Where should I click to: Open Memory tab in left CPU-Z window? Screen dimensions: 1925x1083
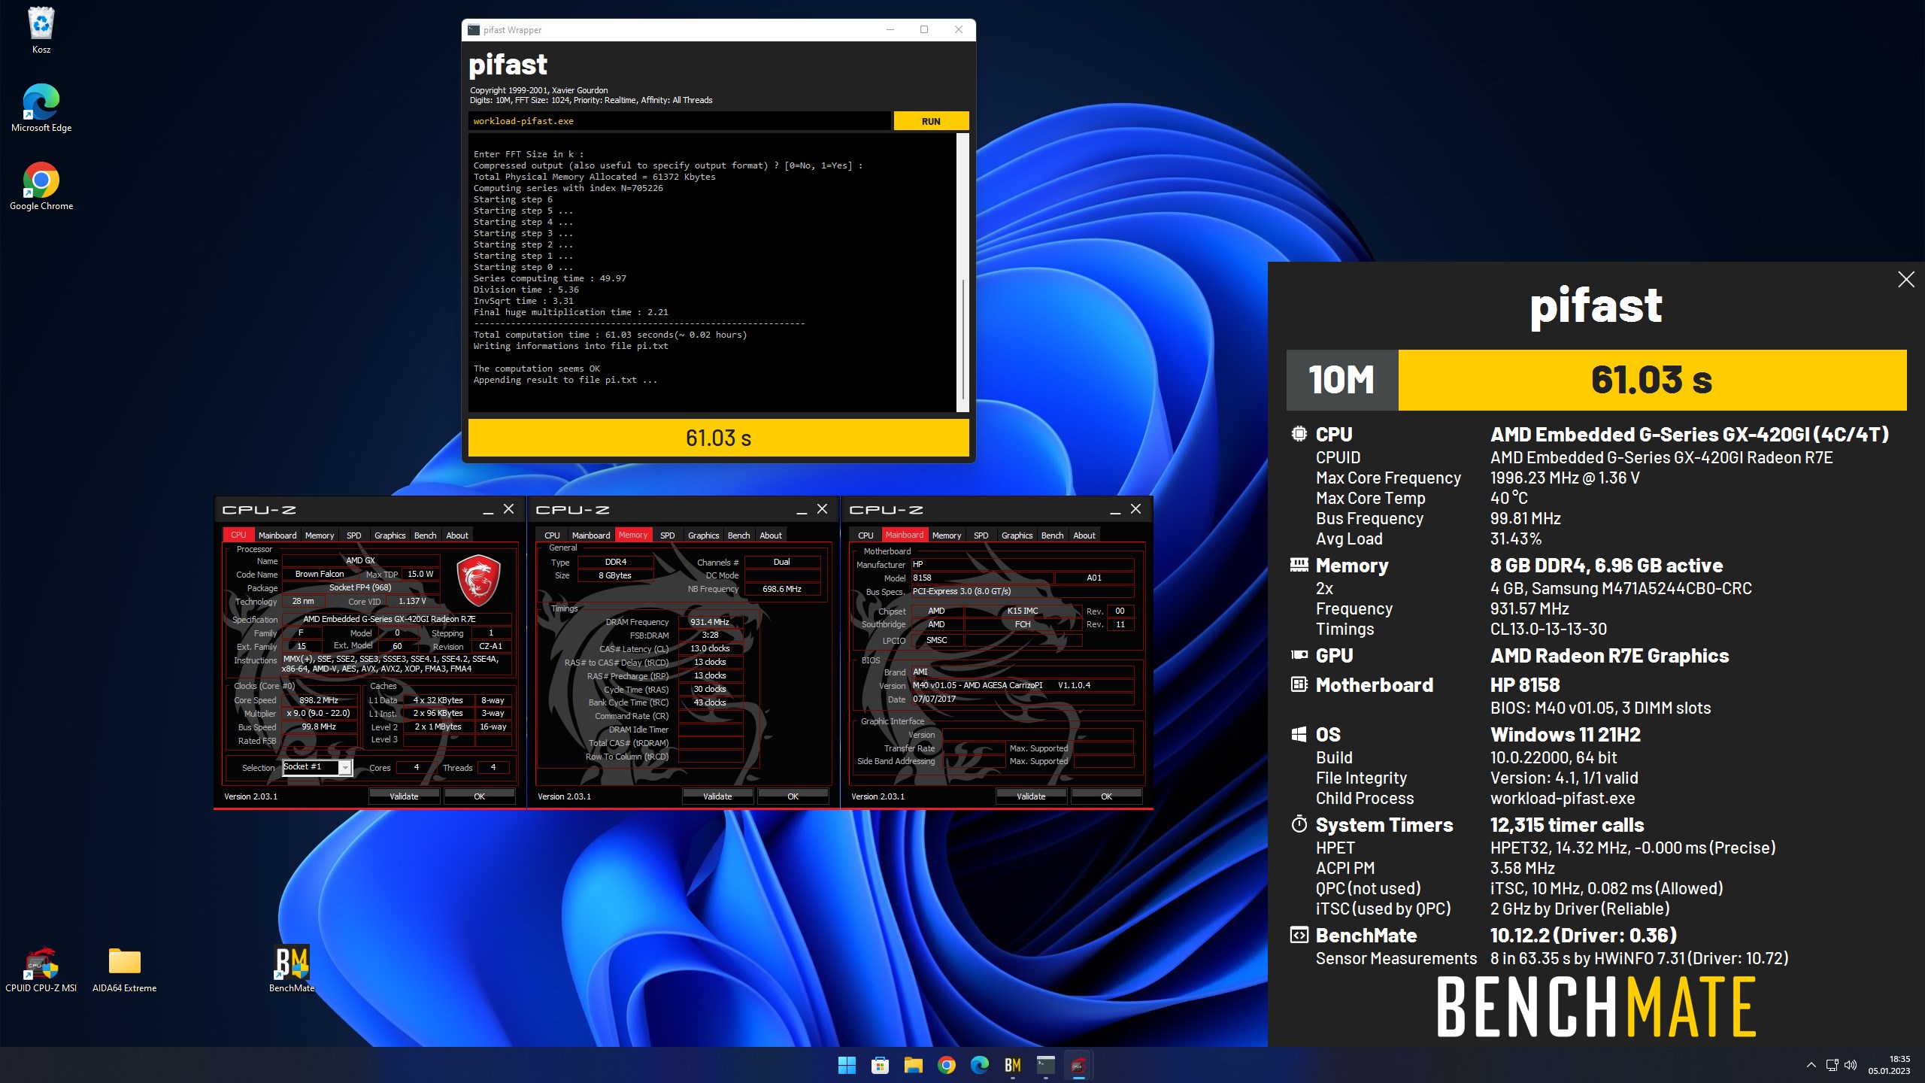click(320, 535)
